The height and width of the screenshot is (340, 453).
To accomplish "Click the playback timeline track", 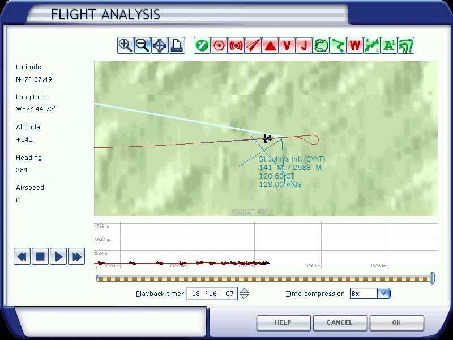I will [x=264, y=278].
